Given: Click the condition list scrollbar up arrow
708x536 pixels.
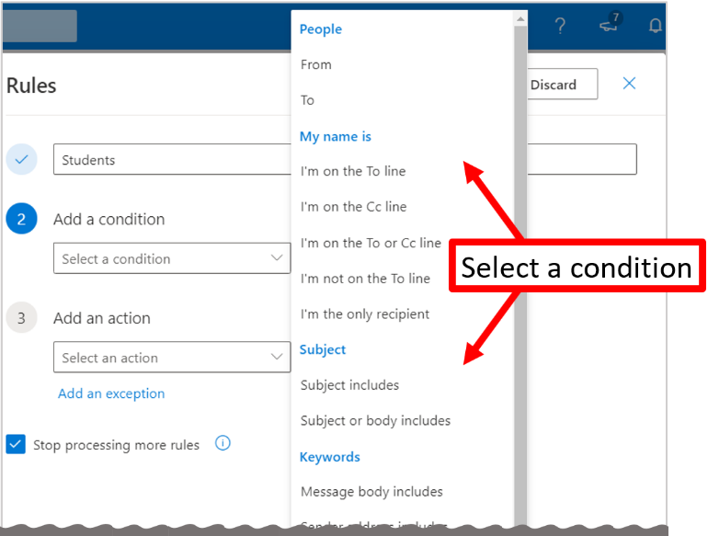Looking at the screenshot, I should [x=520, y=19].
